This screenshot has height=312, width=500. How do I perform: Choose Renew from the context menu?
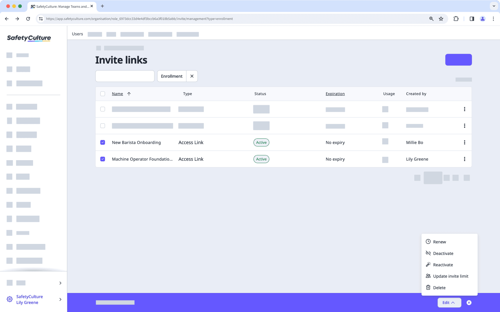click(439, 242)
